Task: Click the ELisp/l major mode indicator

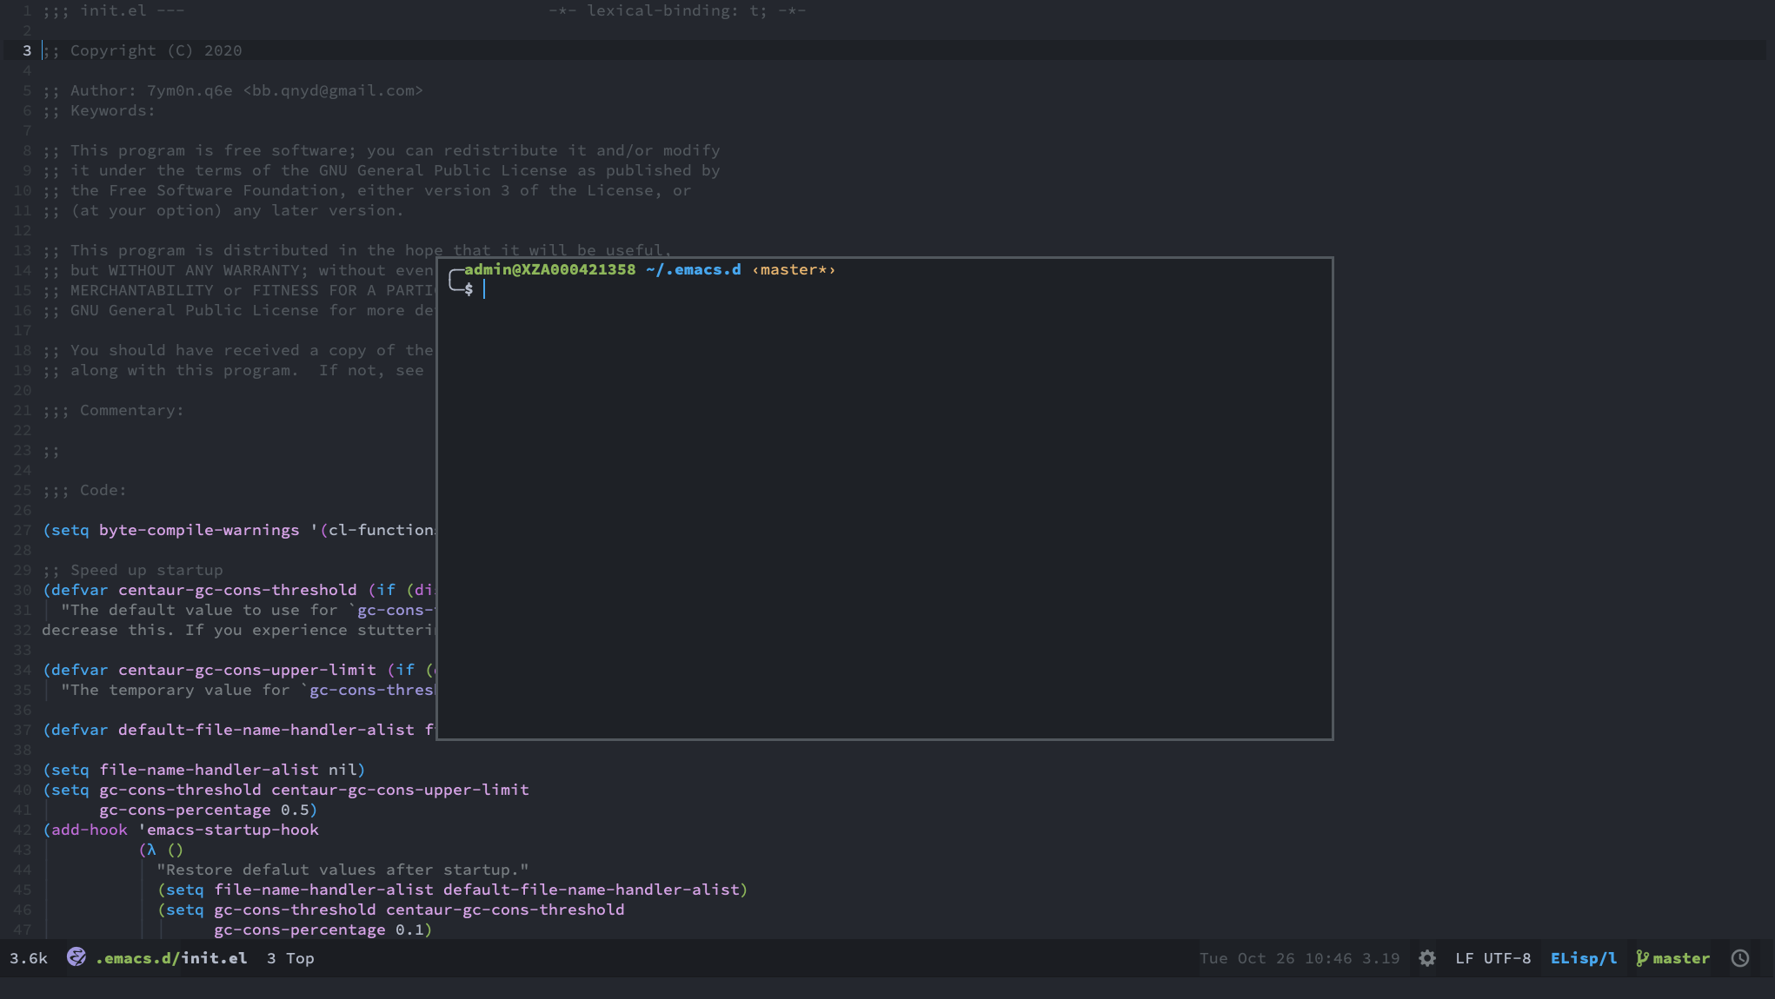Action: [x=1584, y=958]
